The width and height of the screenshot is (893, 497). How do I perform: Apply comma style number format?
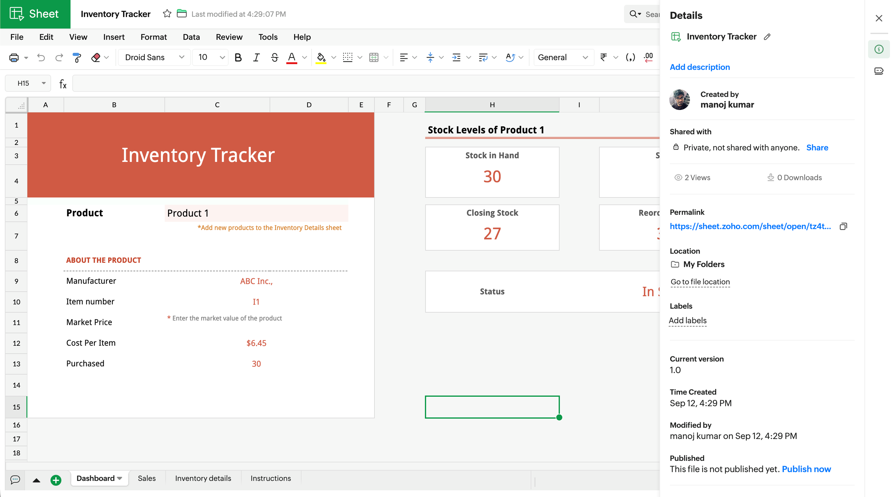pyautogui.click(x=630, y=57)
